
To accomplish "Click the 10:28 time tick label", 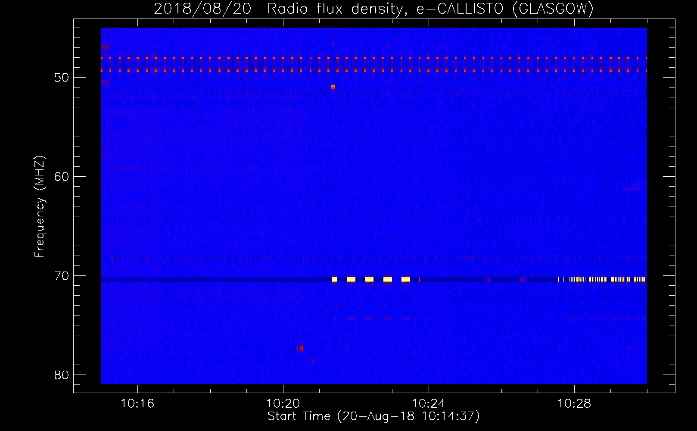I will [x=574, y=403].
